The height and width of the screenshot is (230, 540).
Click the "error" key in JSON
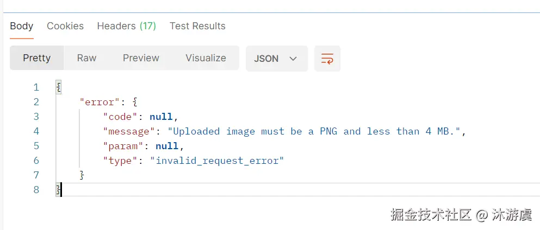tap(98, 102)
